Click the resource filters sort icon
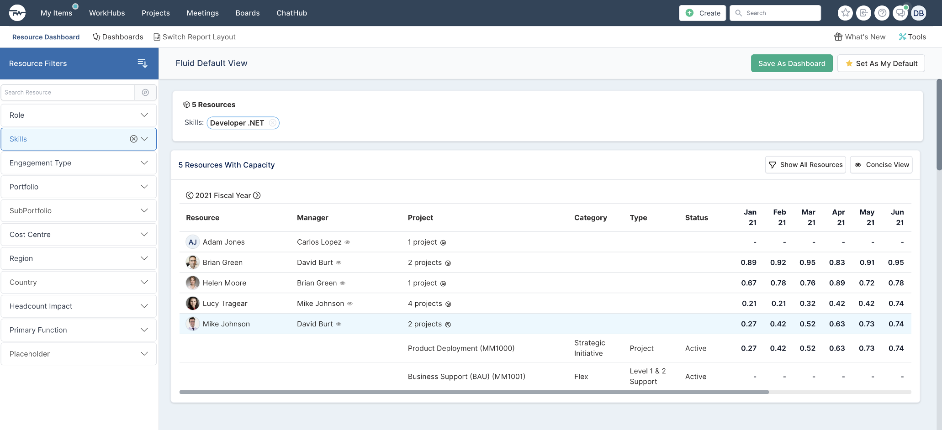 (x=143, y=63)
